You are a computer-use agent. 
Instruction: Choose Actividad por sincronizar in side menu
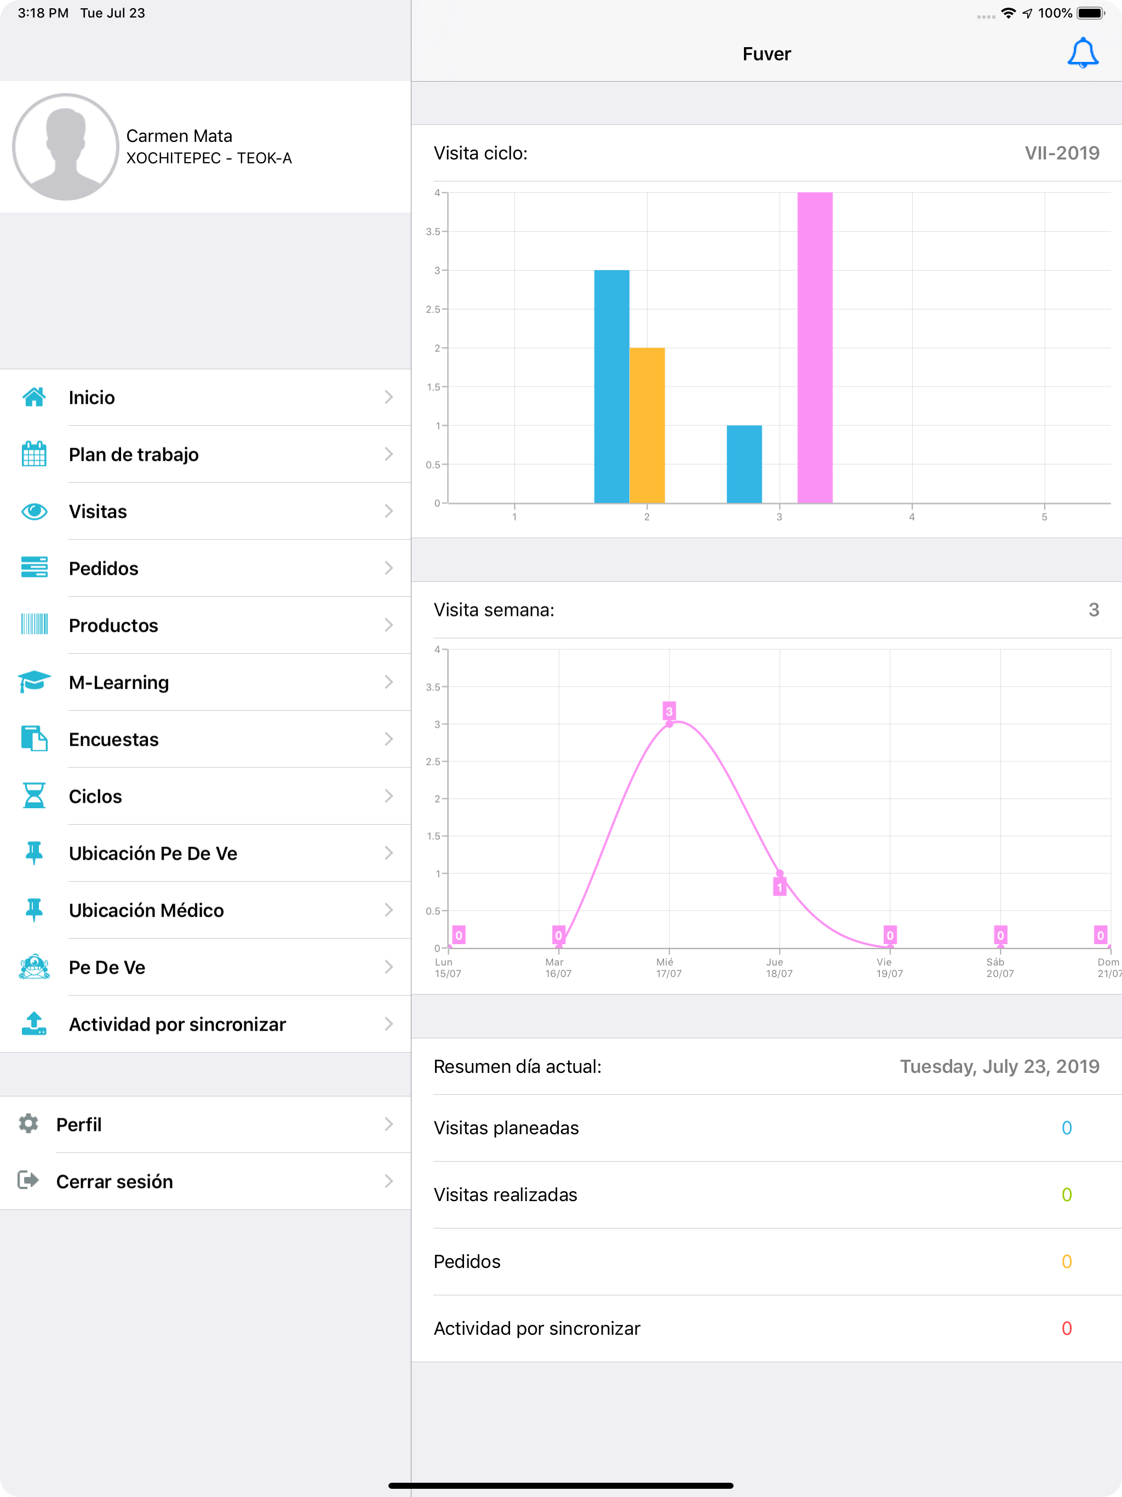pyautogui.click(x=206, y=1023)
